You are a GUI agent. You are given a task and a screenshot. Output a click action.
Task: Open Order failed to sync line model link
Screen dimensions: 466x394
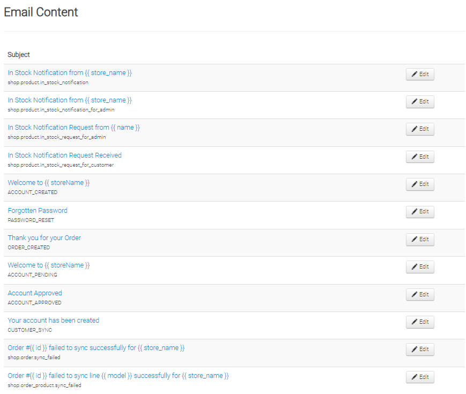click(118, 376)
